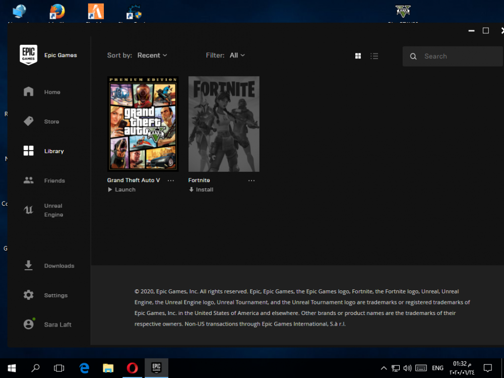
Task: Select the Firefox desktop shortcut
Action: pos(57,12)
